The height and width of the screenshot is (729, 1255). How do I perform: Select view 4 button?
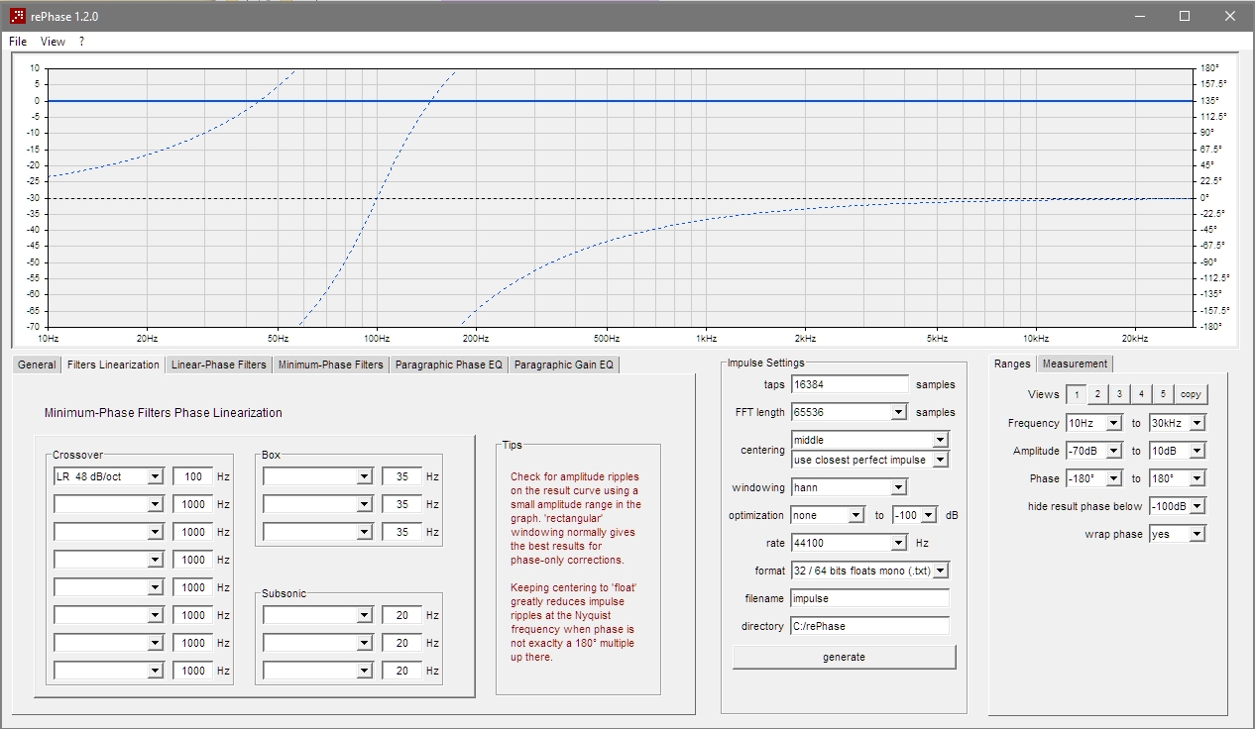click(x=1141, y=394)
